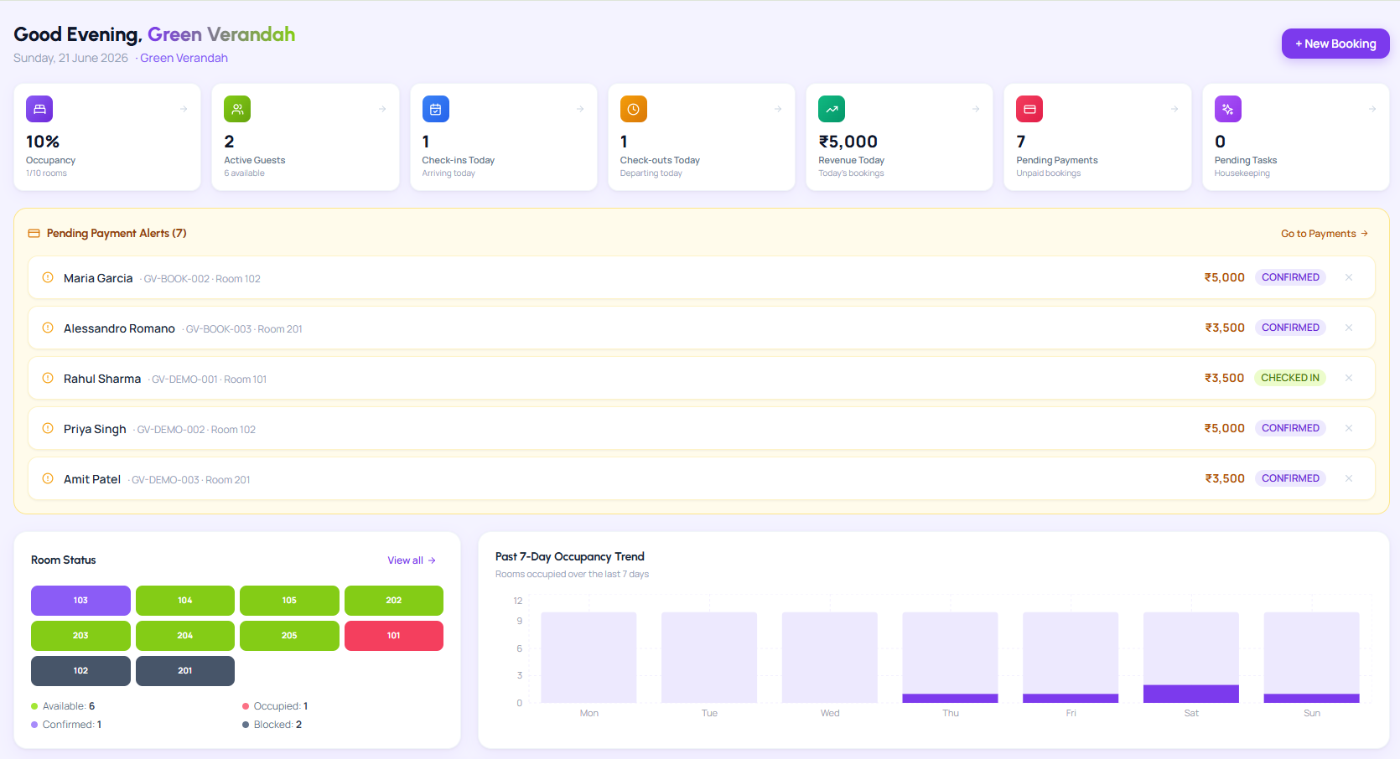Image resolution: width=1400 pixels, height=759 pixels.
Task: Click Amit Patel guest name
Action: (x=92, y=479)
